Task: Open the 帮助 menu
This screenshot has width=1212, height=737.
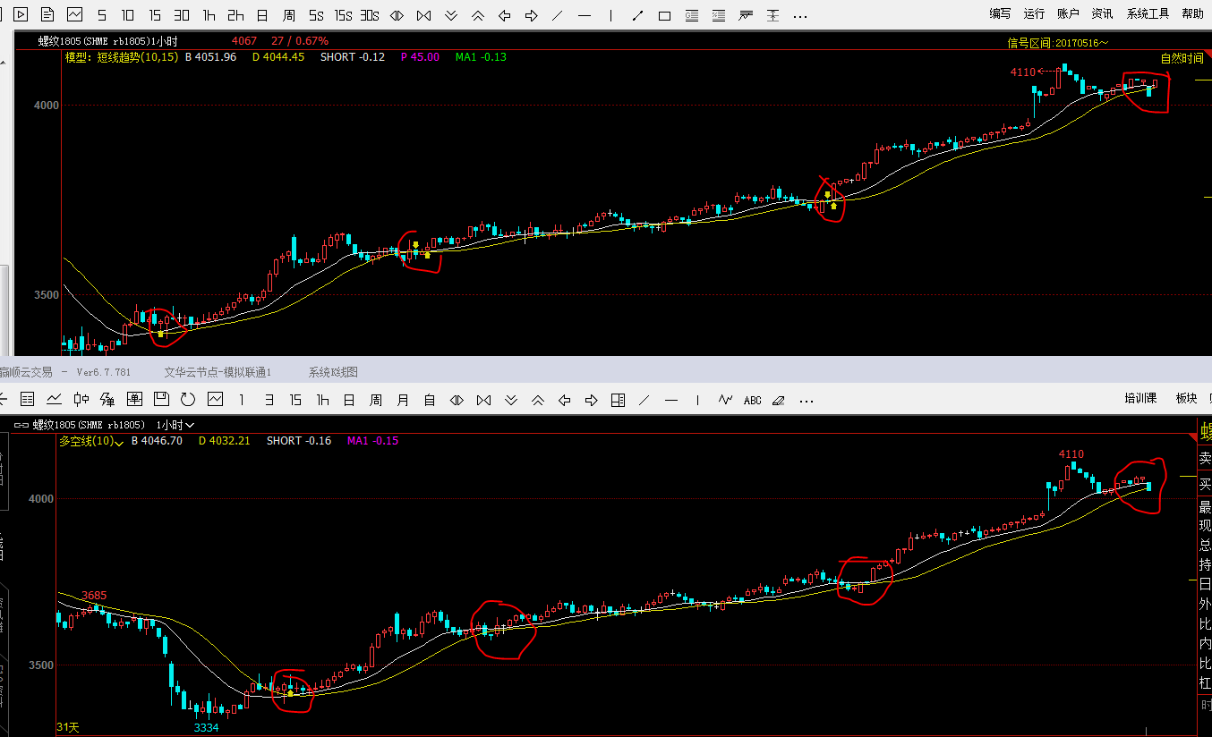Action: (1192, 13)
